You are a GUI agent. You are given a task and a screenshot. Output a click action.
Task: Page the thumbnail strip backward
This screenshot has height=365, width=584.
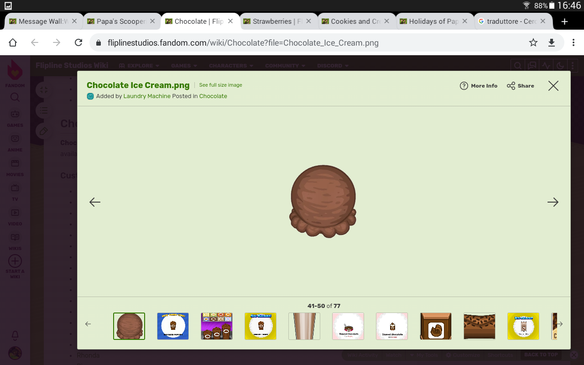[x=89, y=324]
